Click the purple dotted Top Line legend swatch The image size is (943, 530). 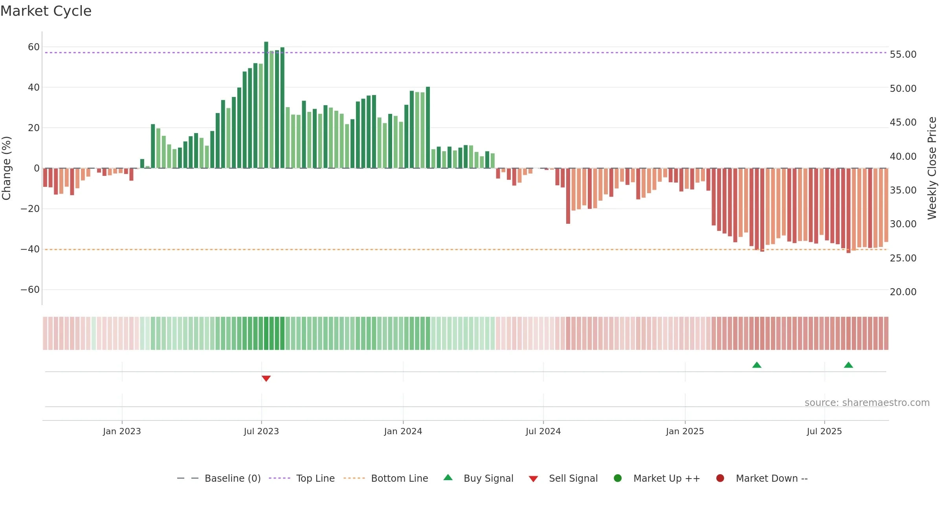click(x=279, y=478)
